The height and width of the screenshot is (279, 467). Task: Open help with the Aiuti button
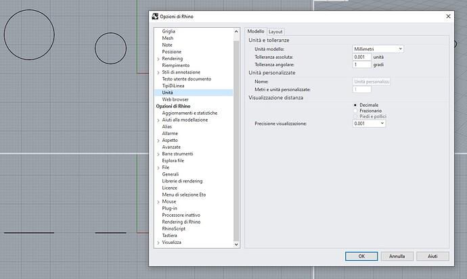point(432,256)
